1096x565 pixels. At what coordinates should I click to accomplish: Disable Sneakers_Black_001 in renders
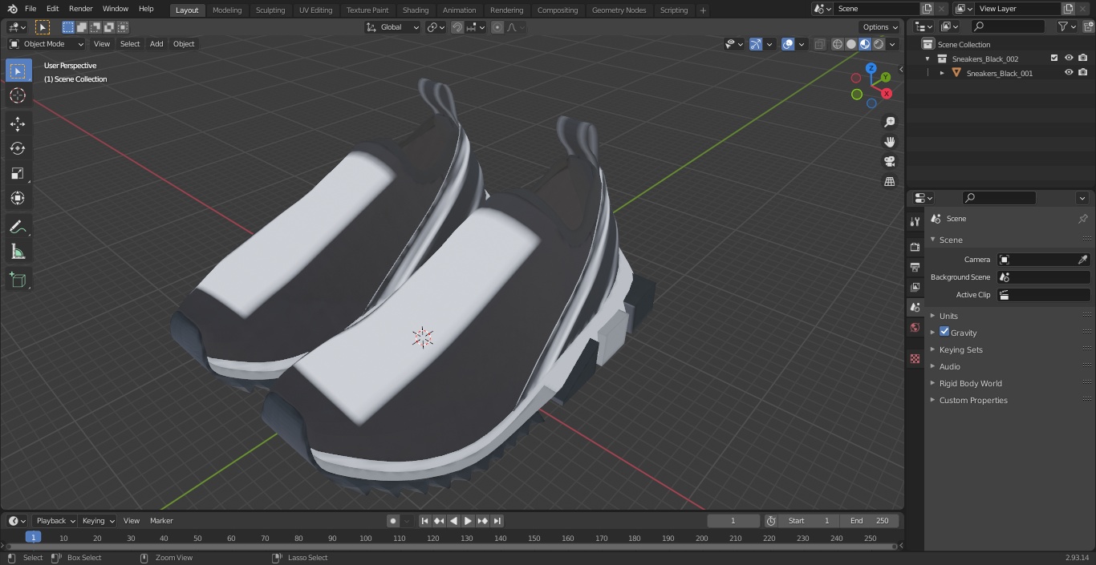click(1083, 73)
